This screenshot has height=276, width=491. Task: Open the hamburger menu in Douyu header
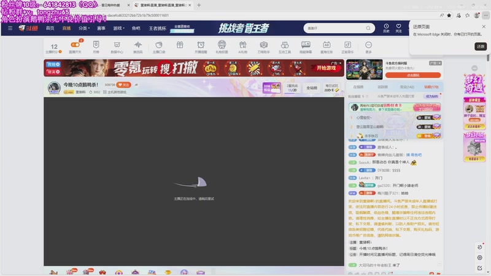point(10,28)
